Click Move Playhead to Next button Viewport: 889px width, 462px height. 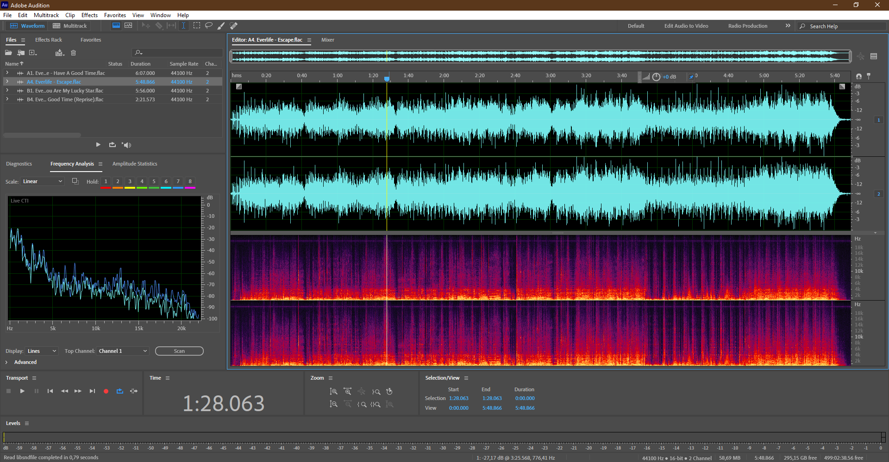[92, 391]
